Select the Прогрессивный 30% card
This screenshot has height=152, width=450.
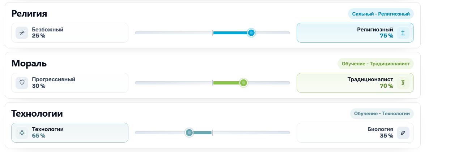70,83
